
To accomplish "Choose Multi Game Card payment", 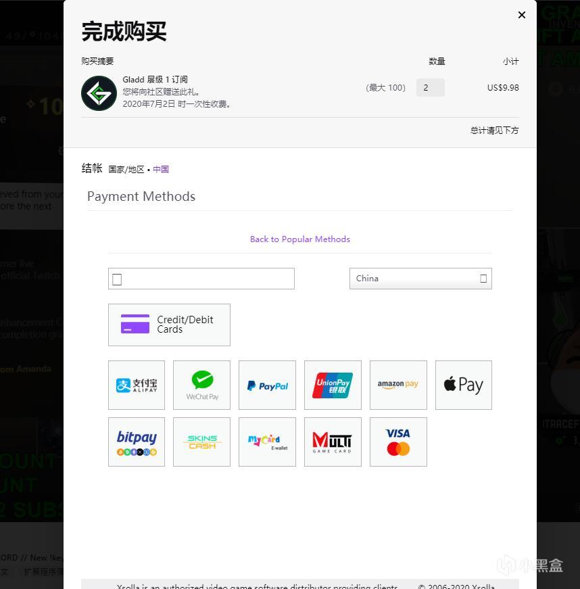I will click(x=333, y=442).
